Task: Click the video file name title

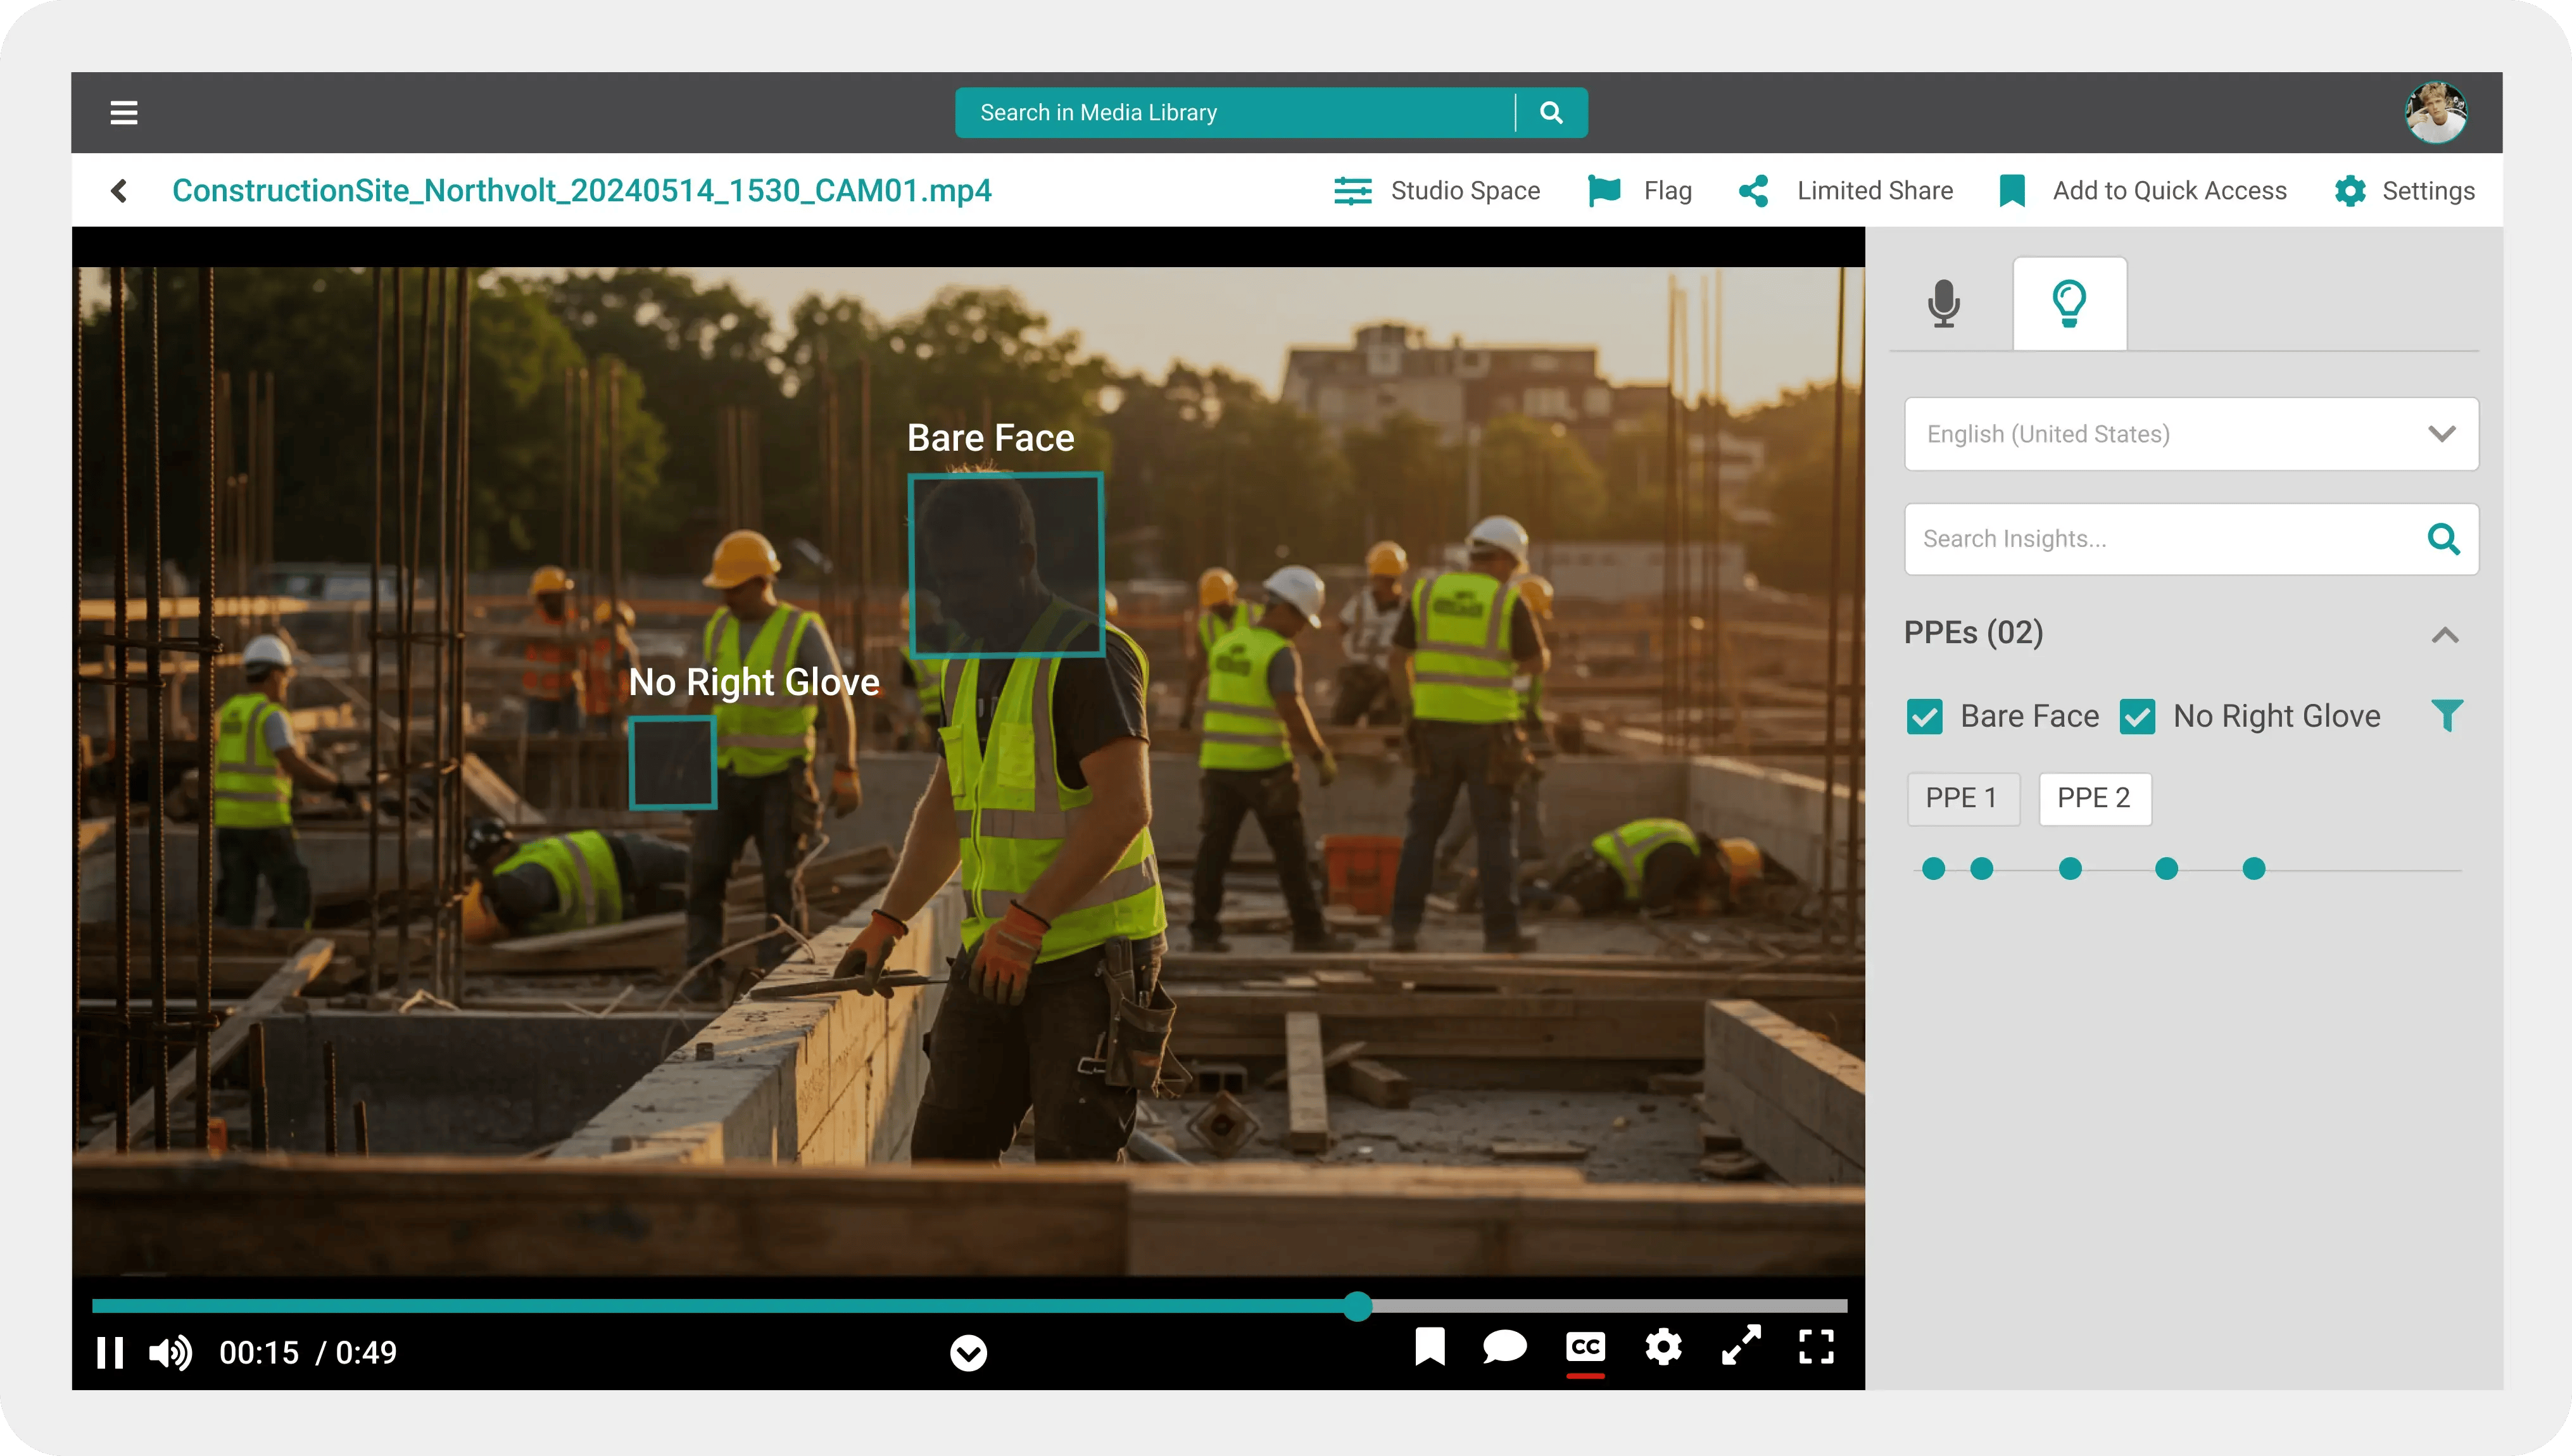Action: pos(581,190)
